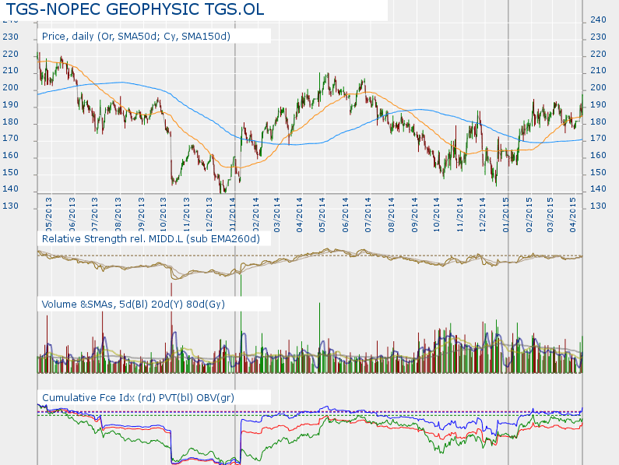The height and width of the screenshot is (465, 619).
Task: Click the right price axis value 240
Action: point(598,19)
